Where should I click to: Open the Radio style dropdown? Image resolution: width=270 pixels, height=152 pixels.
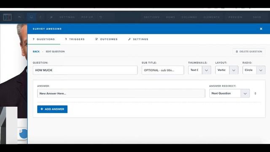254,70
